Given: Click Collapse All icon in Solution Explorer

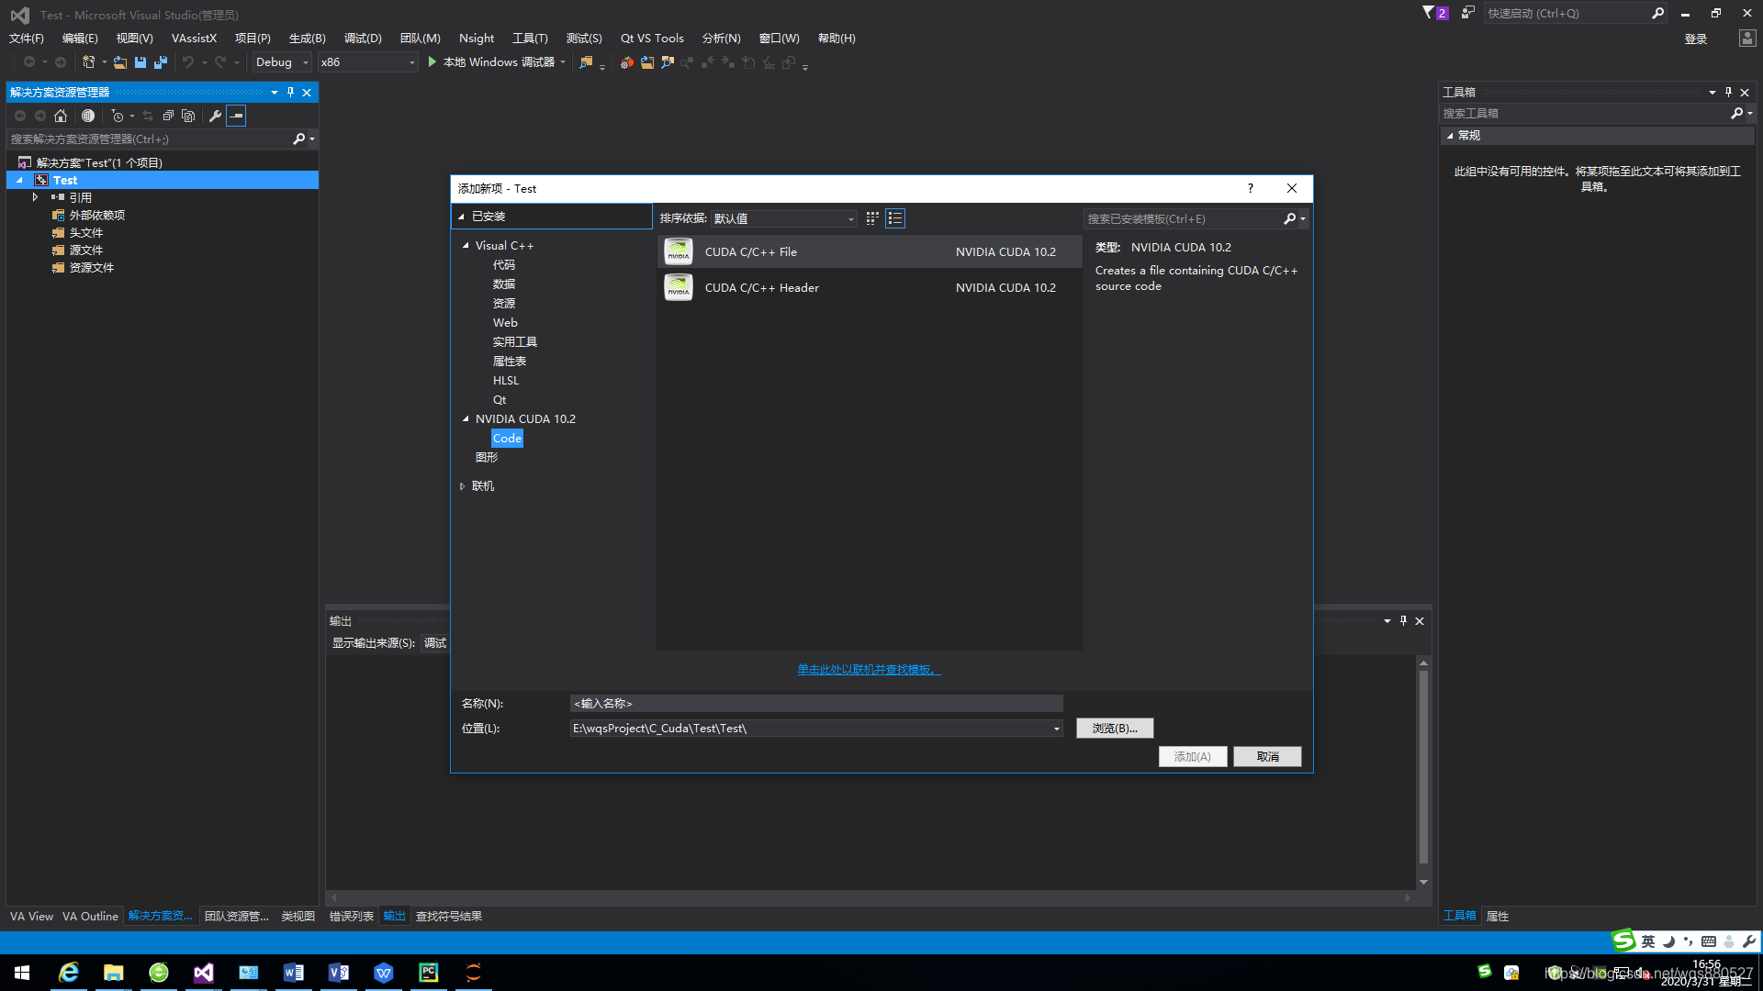Looking at the screenshot, I should point(168,116).
